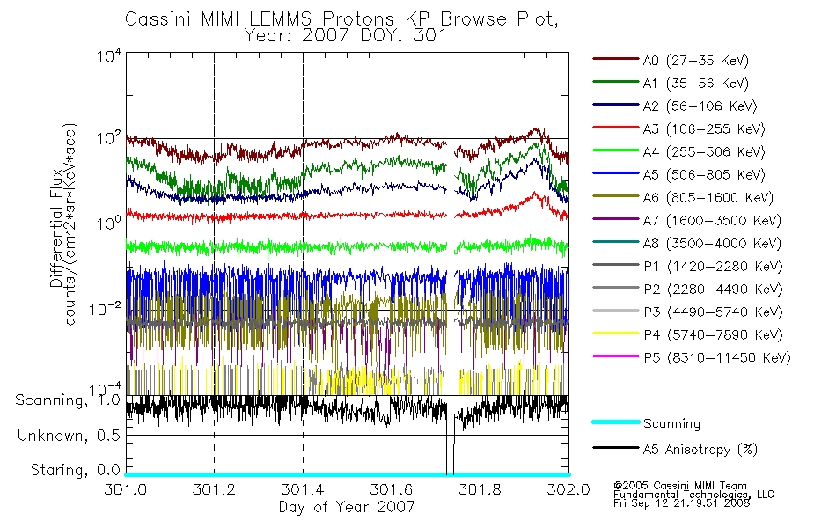Click the x-axis tick label 301.2
This screenshot has height=528, width=836.
(215, 489)
